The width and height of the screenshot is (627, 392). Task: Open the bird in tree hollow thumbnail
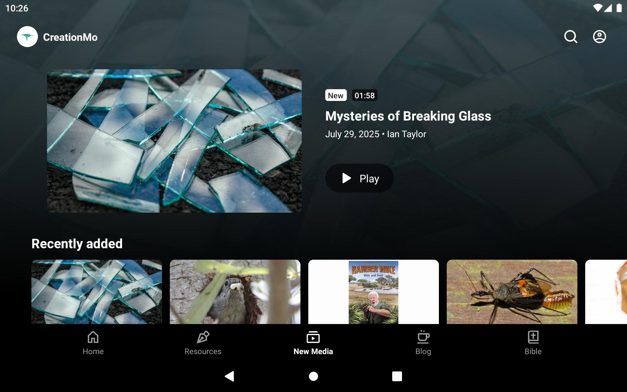(235, 292)
